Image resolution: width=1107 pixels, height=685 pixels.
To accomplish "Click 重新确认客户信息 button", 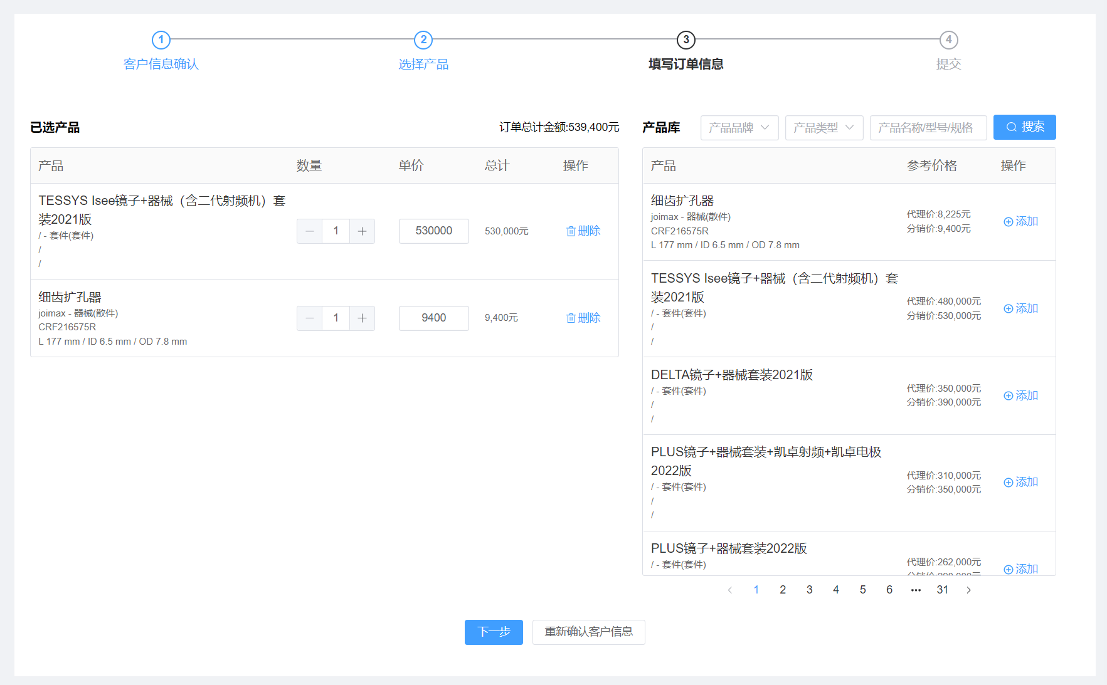I will click(x=589, y=632).
